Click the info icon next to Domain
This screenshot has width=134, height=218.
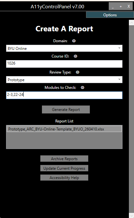tap(74, 41)
